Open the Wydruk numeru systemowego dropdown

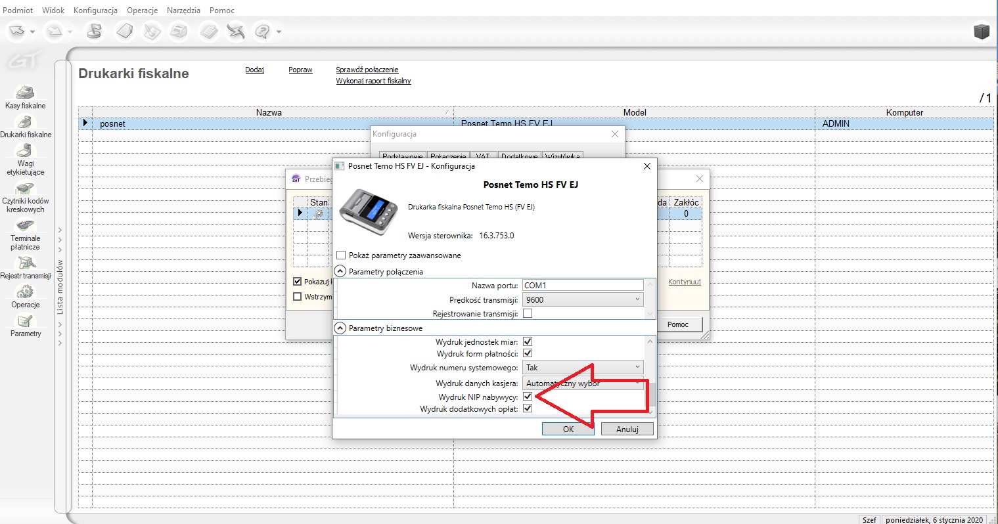(x=583, y=368)
